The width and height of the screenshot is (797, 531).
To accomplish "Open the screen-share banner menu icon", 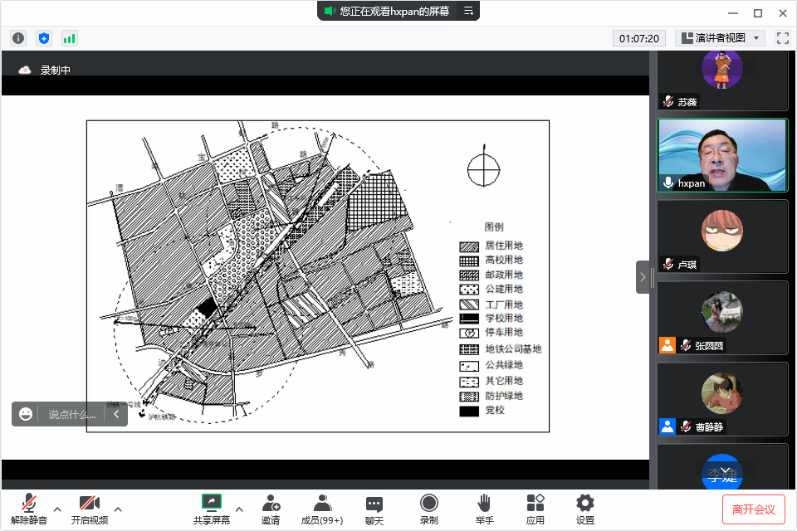I will pos(468,11).
